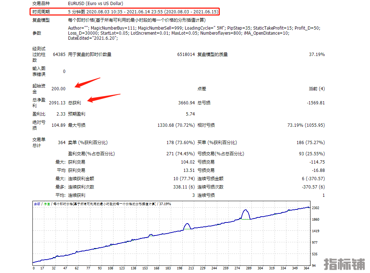This screenshot has height=273, width=370.
Task: Click the profit factor value 2.33
Action: click(x=61, y=114)
